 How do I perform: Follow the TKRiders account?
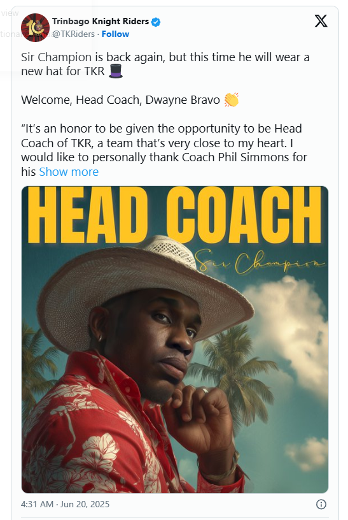115,34
